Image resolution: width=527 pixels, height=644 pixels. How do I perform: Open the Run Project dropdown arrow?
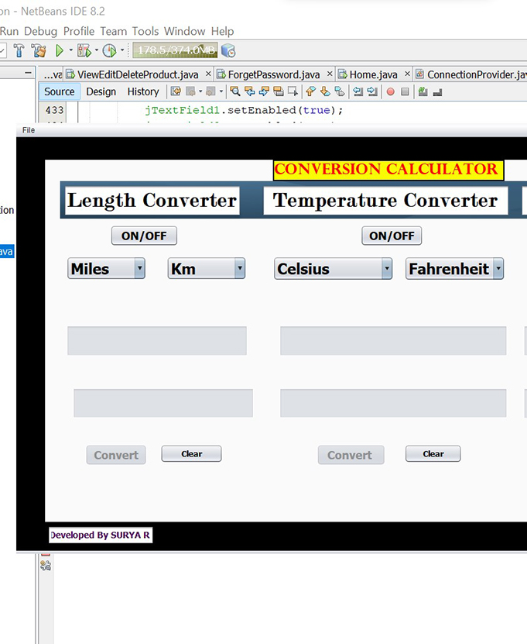(70, 50)
